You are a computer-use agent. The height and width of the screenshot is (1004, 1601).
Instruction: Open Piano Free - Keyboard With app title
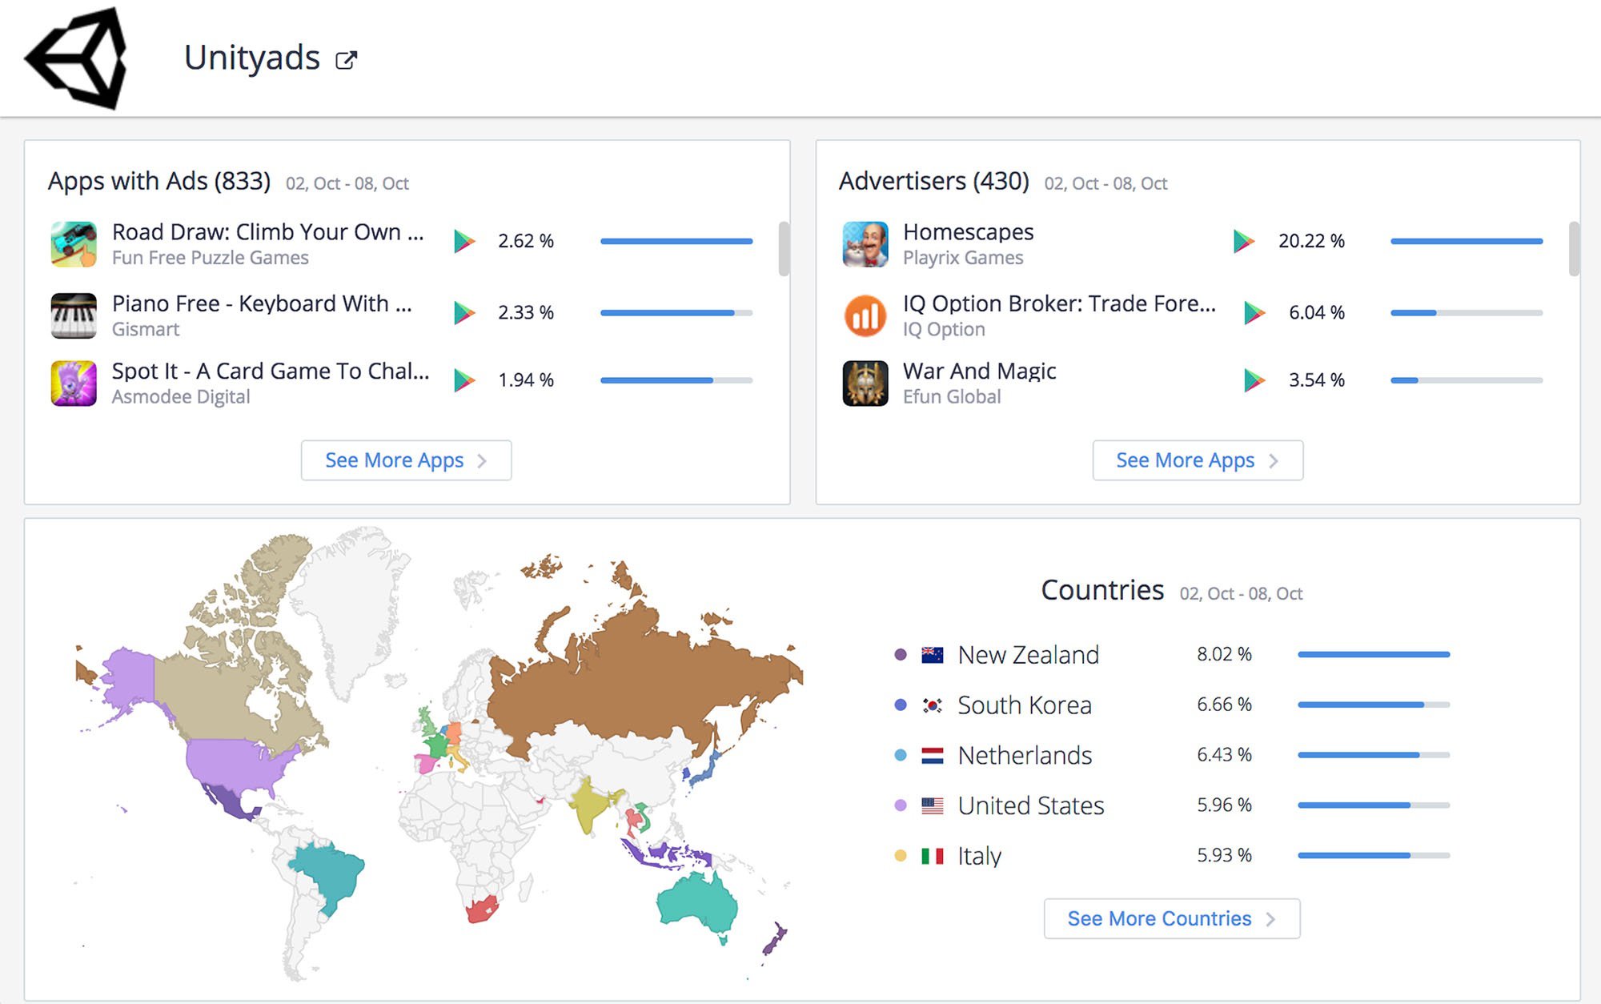pyautogui.click(x=262, y=304)
